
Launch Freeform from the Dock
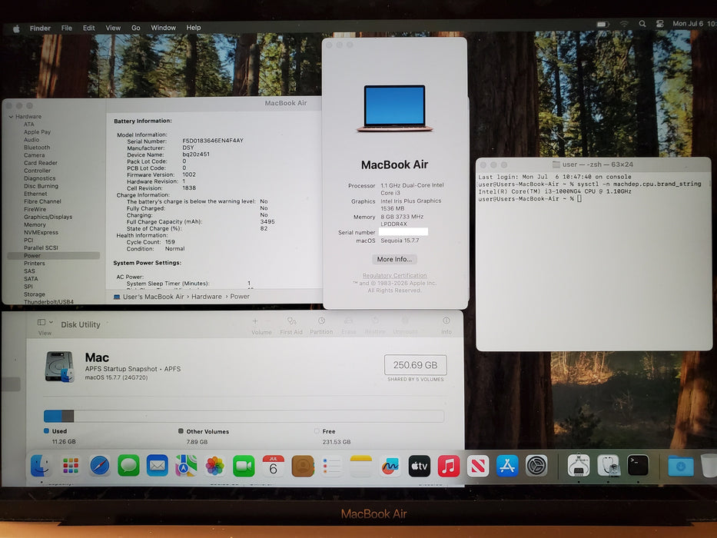(390, 467)
